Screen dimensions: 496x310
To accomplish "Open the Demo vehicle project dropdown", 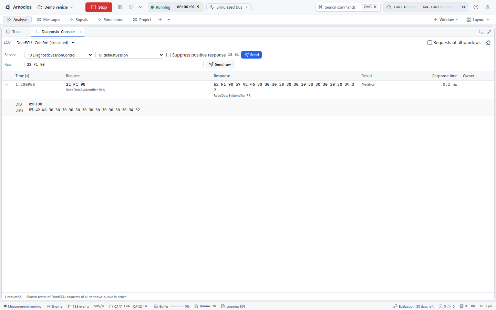I will click(x=55, y=7).
